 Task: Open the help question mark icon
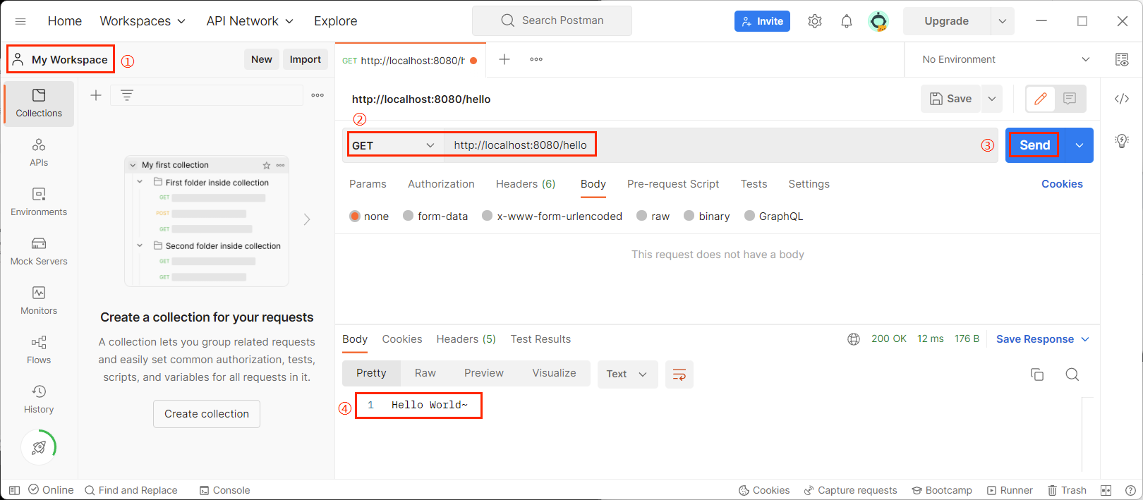pos(1130,490)
